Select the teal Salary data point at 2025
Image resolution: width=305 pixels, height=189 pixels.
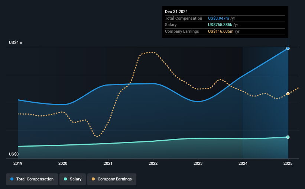click(x=288, y=137)
